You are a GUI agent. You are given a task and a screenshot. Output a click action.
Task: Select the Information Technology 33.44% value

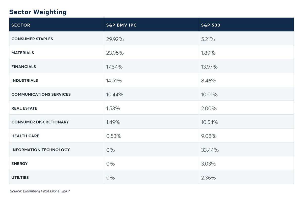210,150
